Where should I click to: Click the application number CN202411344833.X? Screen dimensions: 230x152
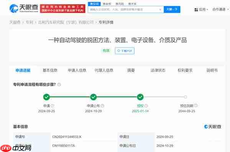[x=67, y=137]
